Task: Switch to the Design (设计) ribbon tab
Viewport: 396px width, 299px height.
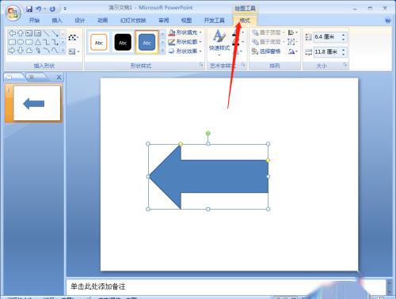Action: pyautogui.click(x=80, y=21)
